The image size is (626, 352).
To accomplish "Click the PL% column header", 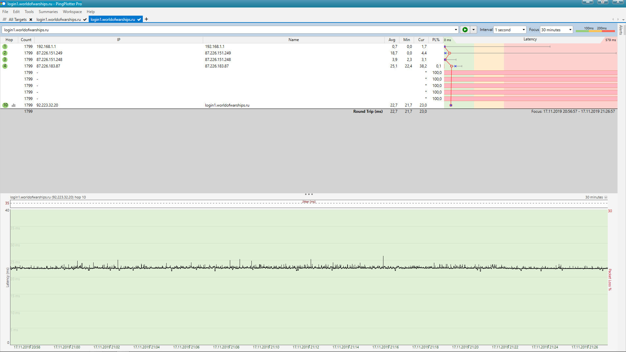I will (x=436, y=40).
